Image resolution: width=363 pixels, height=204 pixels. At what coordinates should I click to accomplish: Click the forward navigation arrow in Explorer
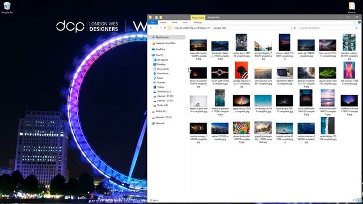(157, 28)
